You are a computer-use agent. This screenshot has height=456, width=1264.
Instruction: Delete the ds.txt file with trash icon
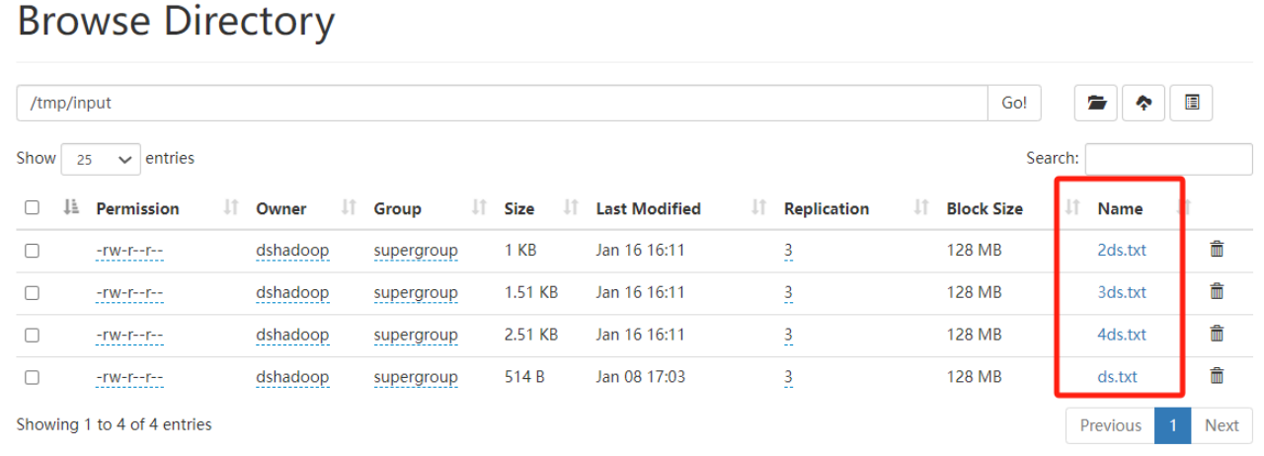[1217, 376]
